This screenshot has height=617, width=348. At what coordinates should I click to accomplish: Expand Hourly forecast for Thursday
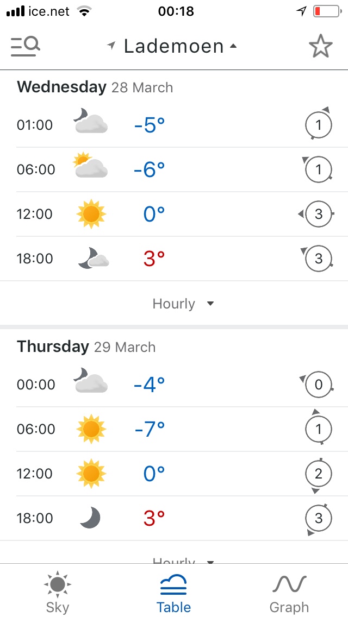coord(183,559)
